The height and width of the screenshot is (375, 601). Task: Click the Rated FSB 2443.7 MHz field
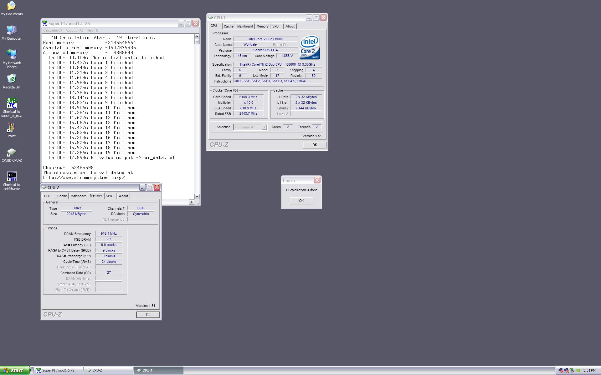tap(248, 114)
